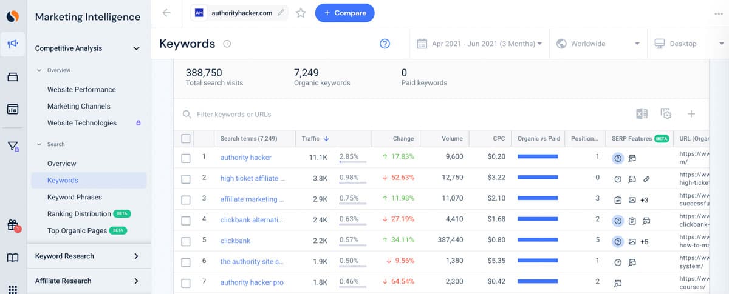Open the book knowledge center icon
The image size is (729, 294).
click(x=13, y=258)
